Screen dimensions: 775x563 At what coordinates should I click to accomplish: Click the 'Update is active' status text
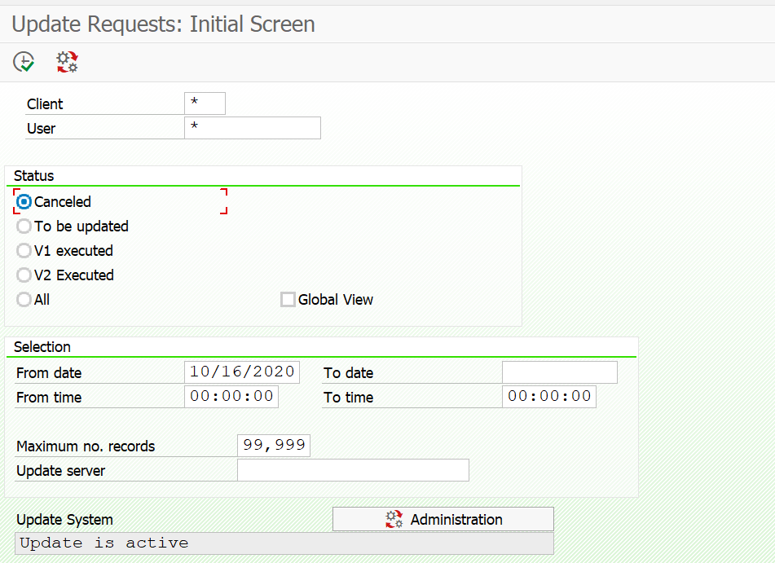[104, 543]
